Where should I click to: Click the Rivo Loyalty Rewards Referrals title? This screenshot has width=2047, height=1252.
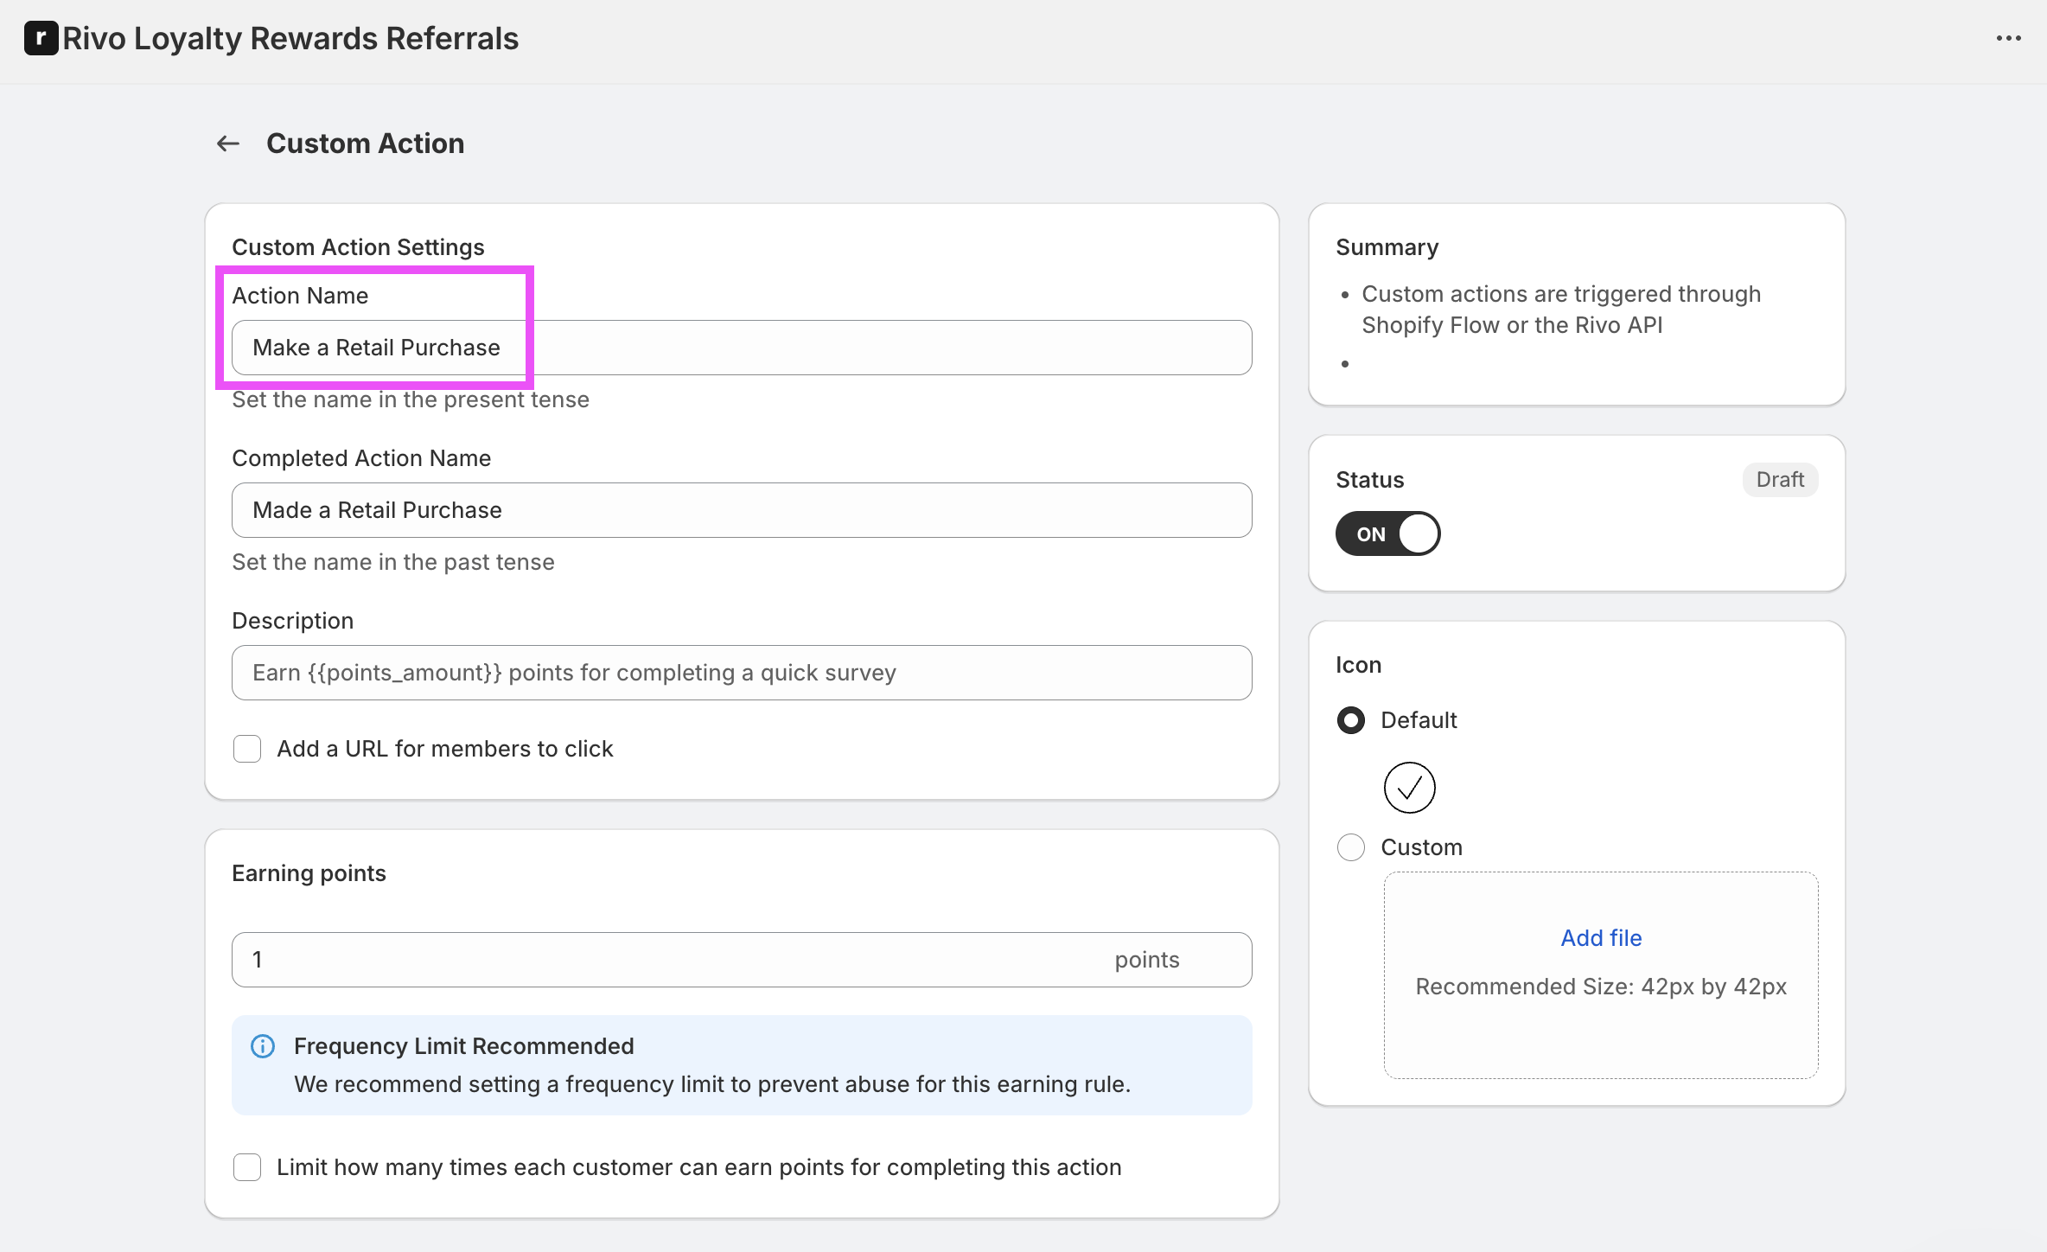point(290,38)
